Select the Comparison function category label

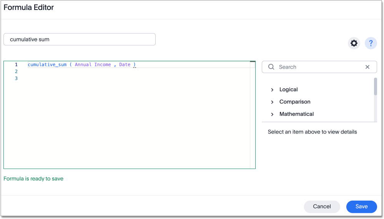295,102
